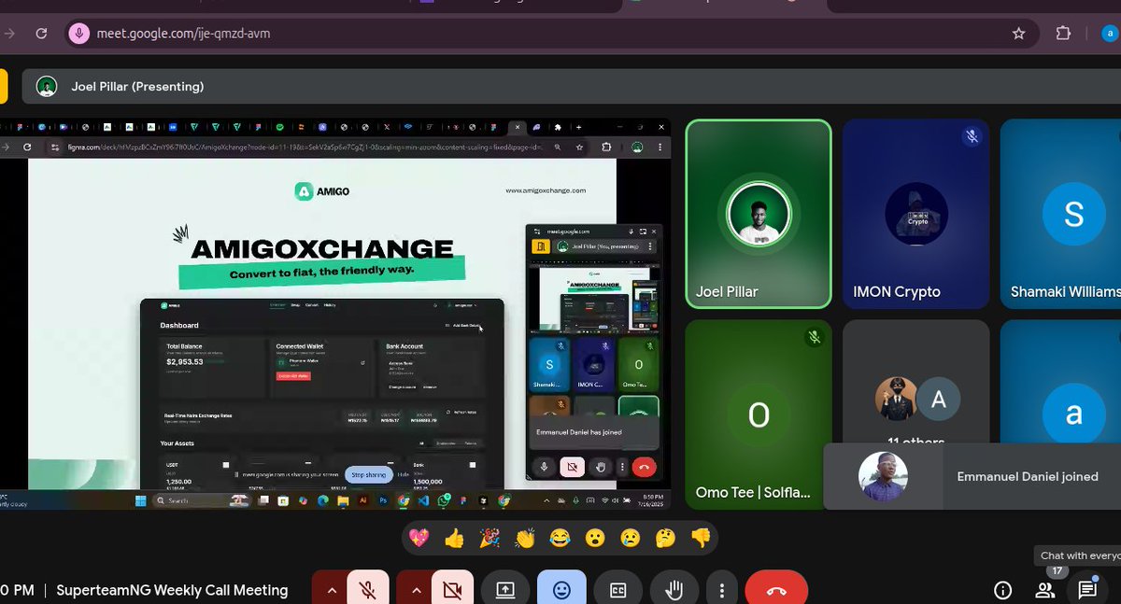Select Shamaki Williams participant tile
This screenshot has height=604, width=1121.
click(1061, 214)
